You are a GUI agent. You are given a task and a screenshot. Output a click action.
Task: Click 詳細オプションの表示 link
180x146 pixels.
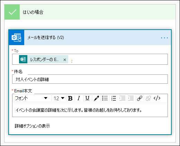click(x=33, y=126)
